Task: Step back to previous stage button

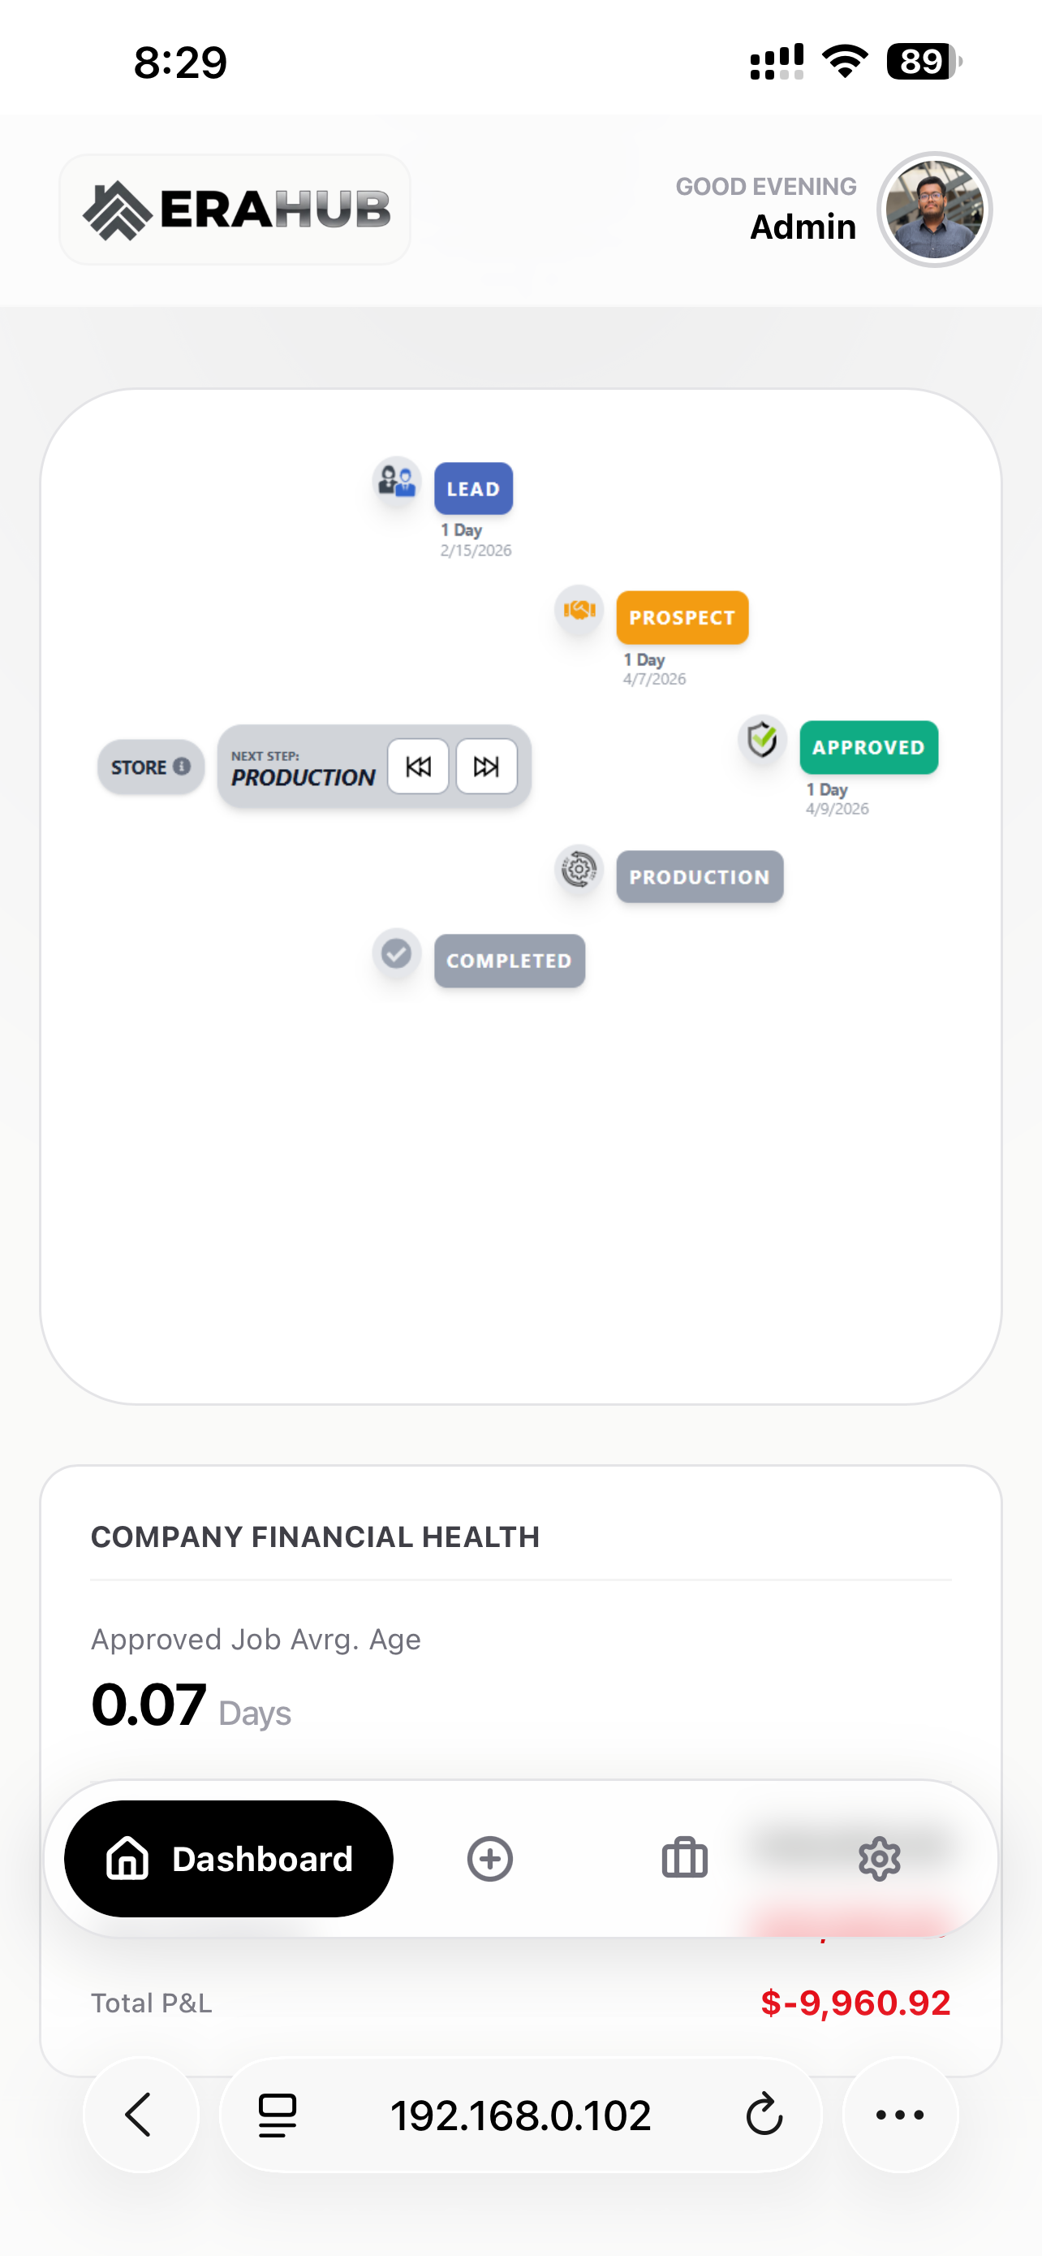Action: coord(418,767)
